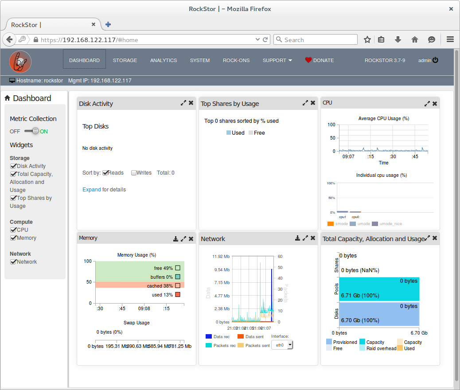Close the RockStor browser tab

pos(94,24)
